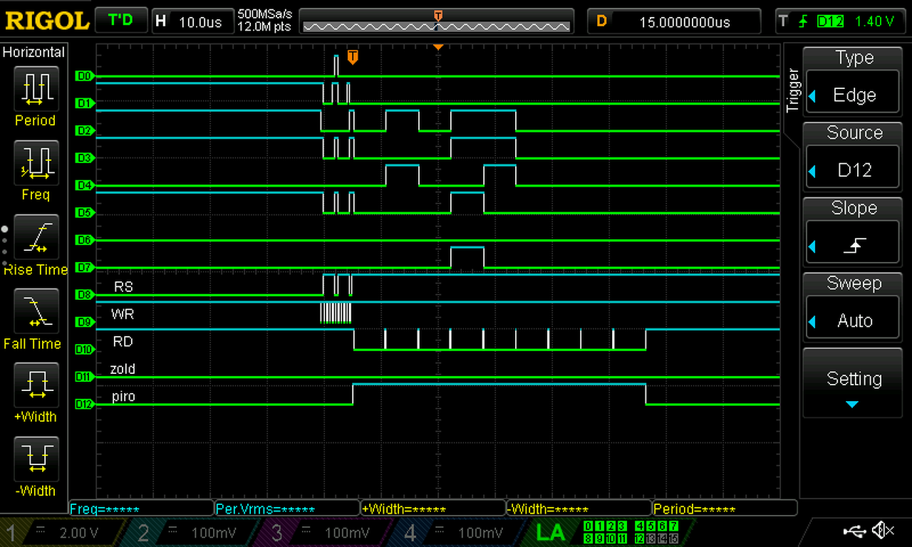Toggle digital channel group 8-11 indicator

(x=605, y=538)
